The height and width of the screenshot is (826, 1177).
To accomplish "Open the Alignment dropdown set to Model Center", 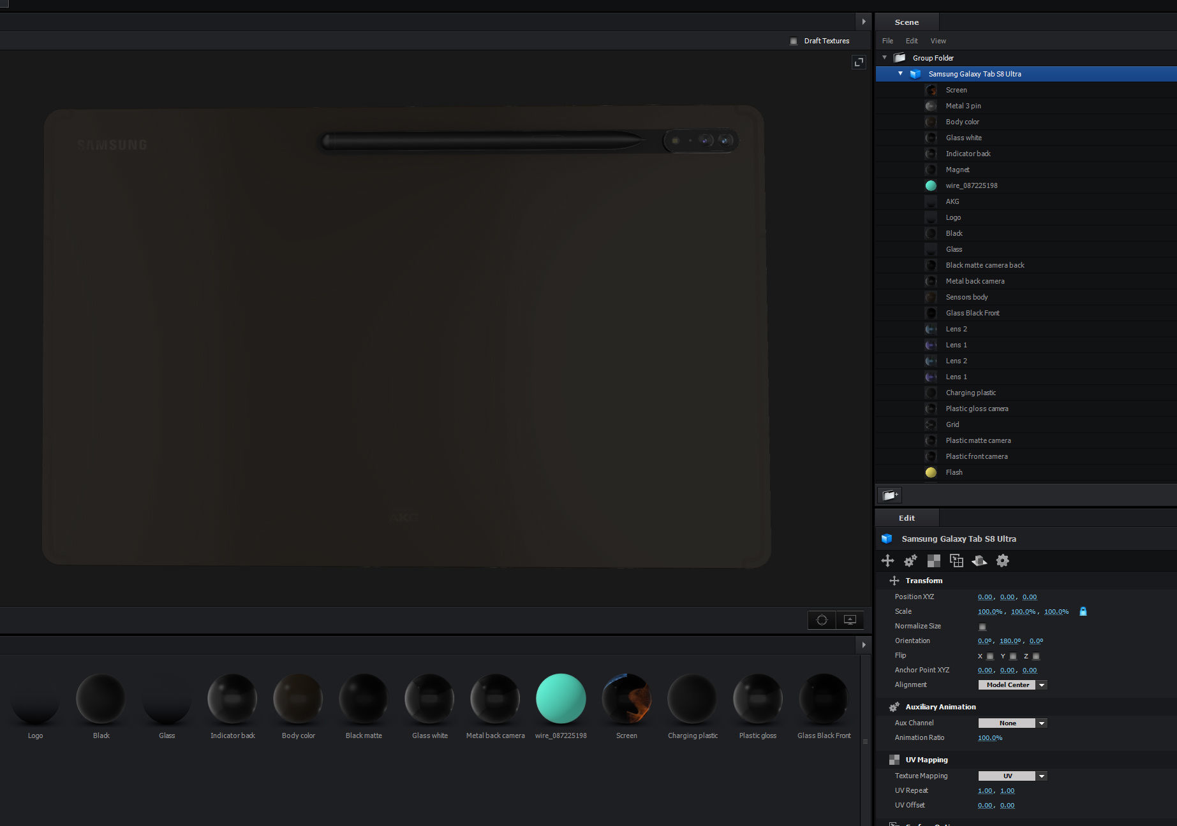I will (1012, 685).
